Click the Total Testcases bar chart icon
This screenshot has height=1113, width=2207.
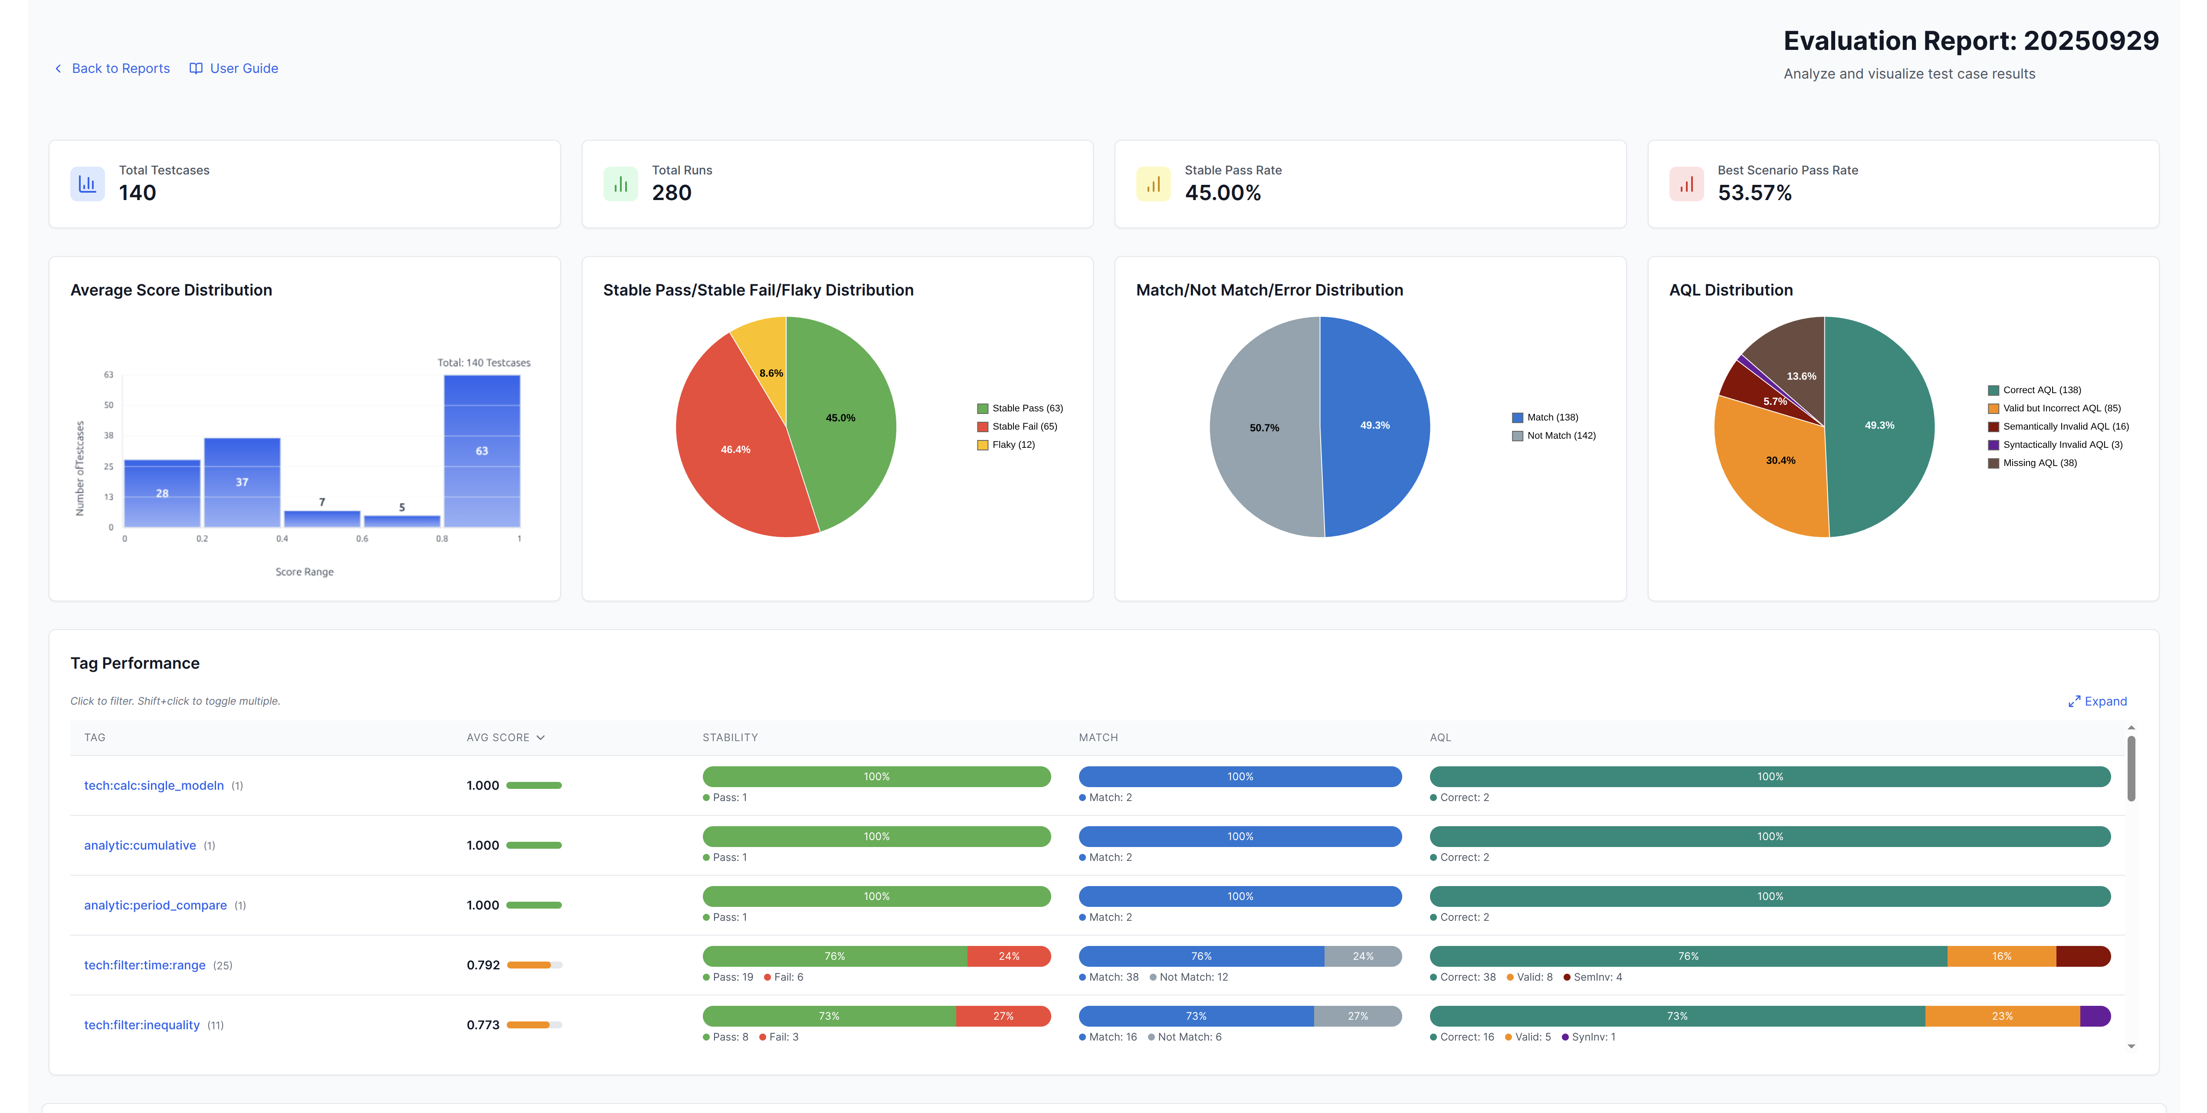point(87,184)
